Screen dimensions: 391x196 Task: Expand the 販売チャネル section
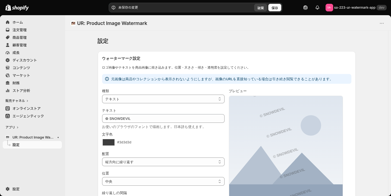(x=17, y=101)
